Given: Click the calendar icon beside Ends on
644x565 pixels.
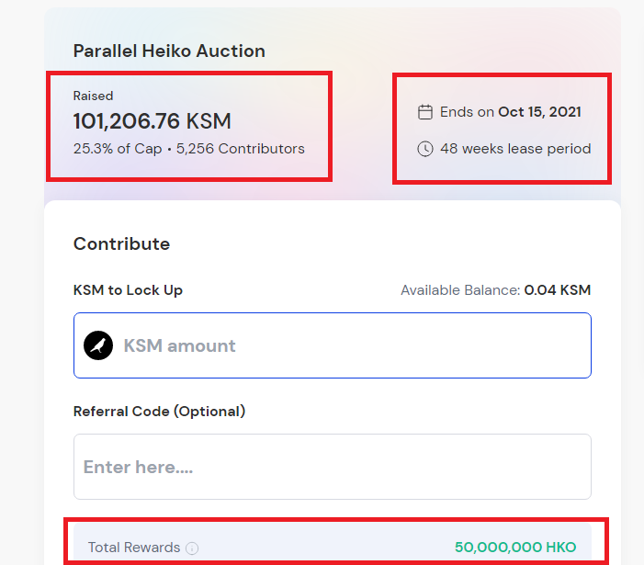Looking at the screenshot, I should point(425,112).
